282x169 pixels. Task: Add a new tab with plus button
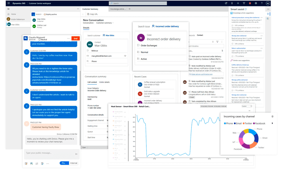(x=129, y=9)
